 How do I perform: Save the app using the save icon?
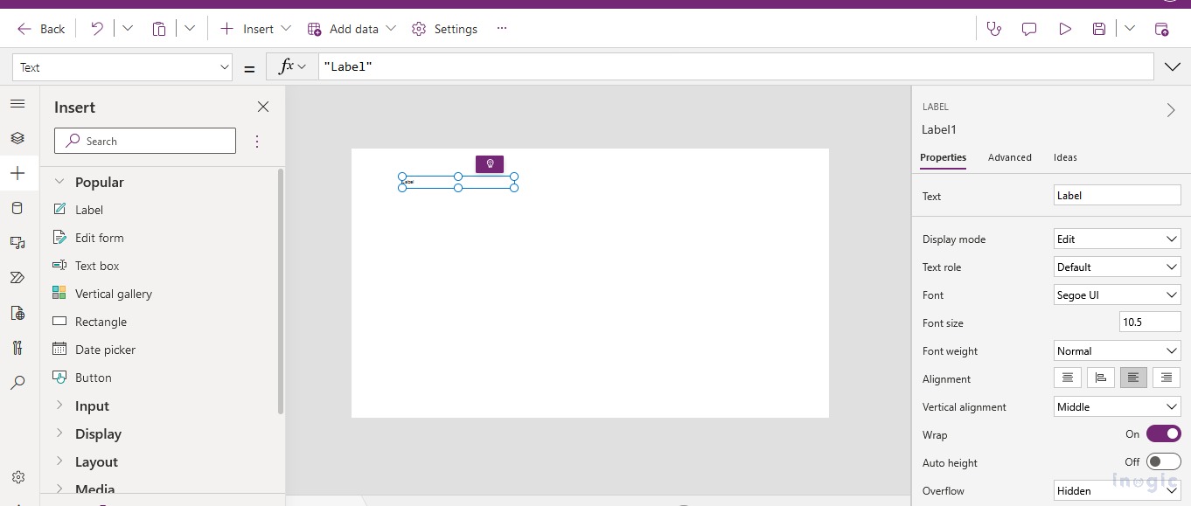[1099, 29]
